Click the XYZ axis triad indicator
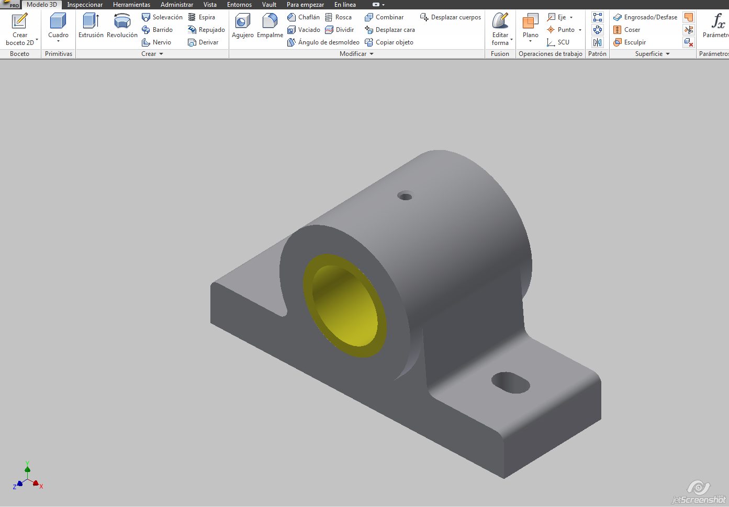Image resolution: width=729 pixels, height=507 pixels. [x=27, y=476]
